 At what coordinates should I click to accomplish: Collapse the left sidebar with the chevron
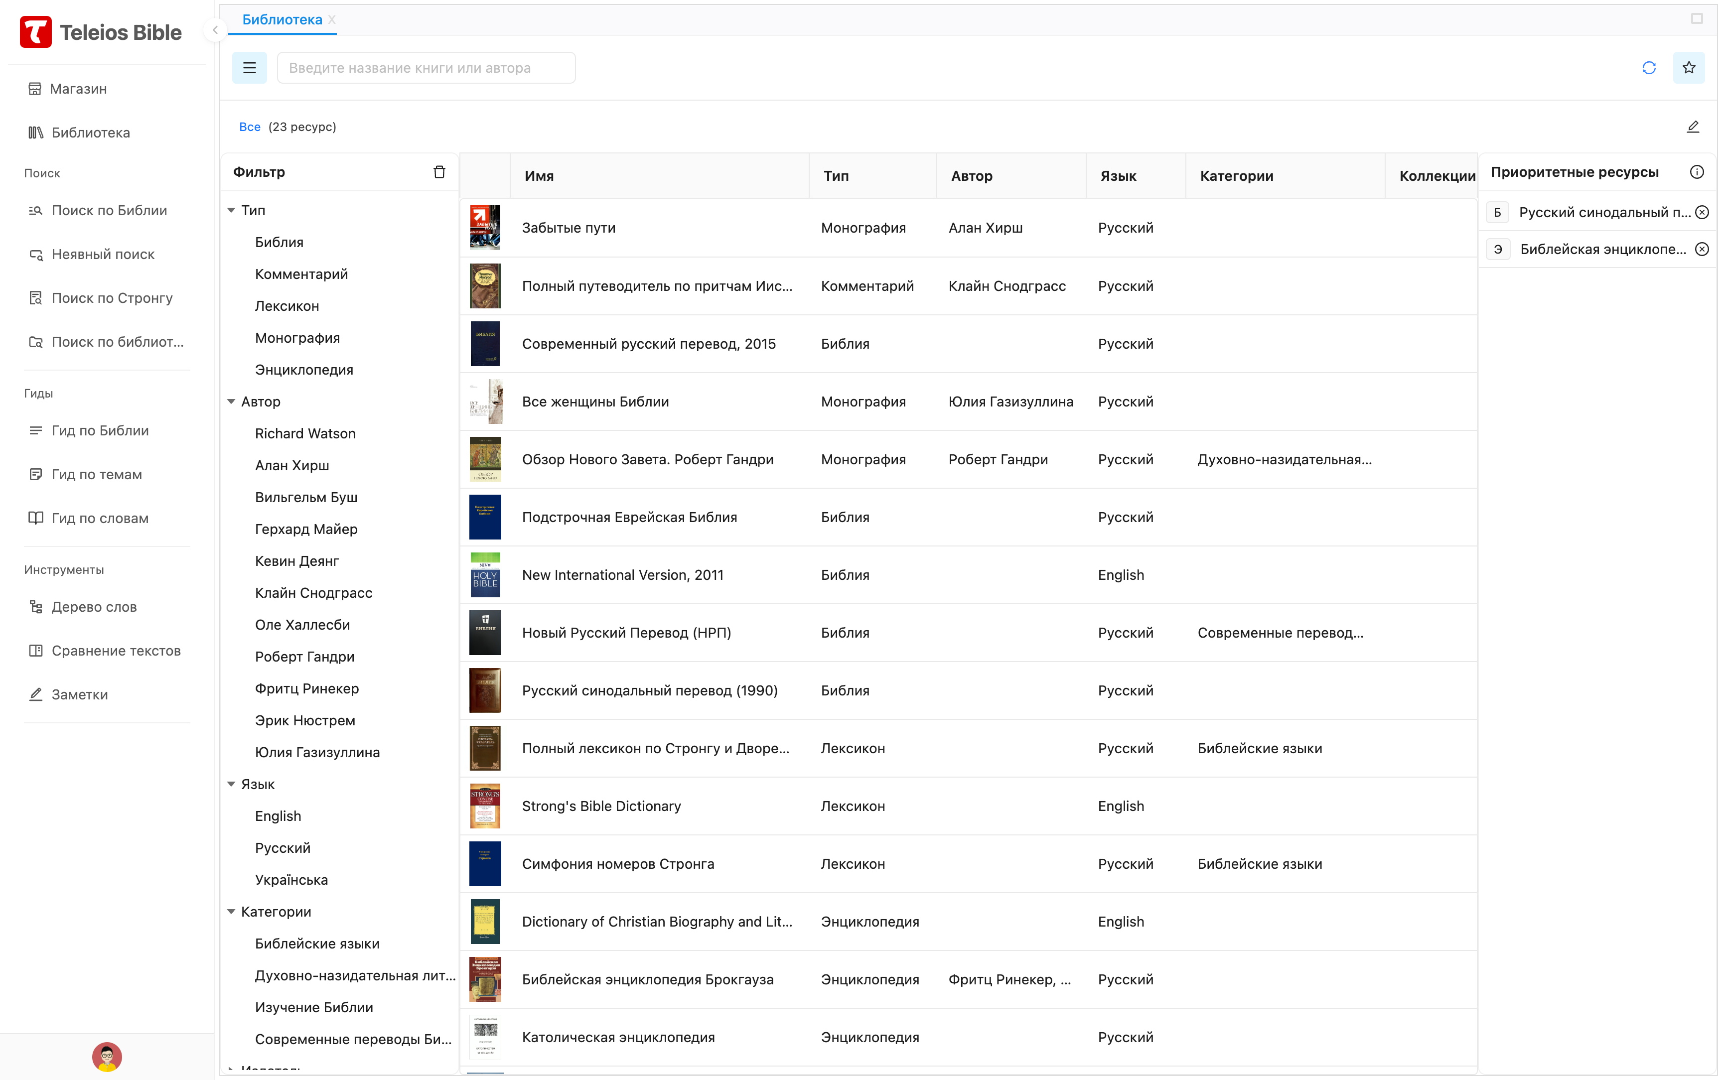(215, 30)
